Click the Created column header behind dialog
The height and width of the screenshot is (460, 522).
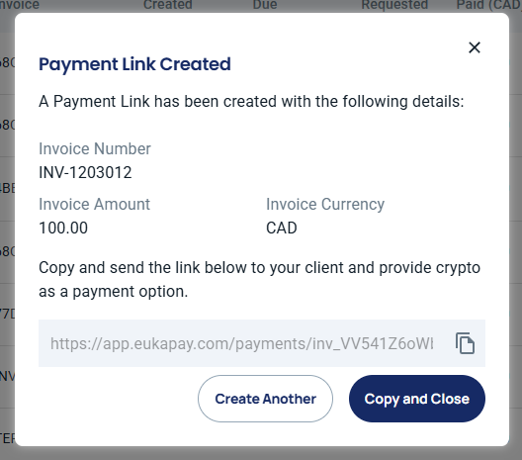168,5
